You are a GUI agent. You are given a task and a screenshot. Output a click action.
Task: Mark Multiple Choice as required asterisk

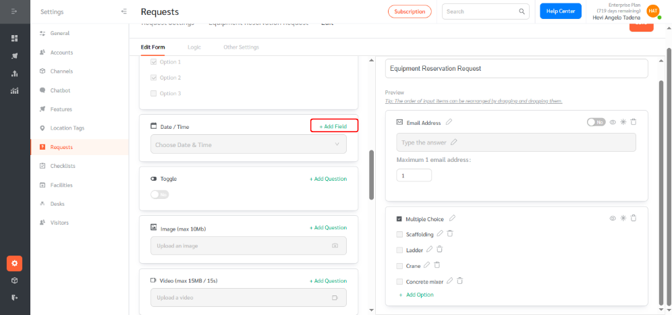pos(623,218)
